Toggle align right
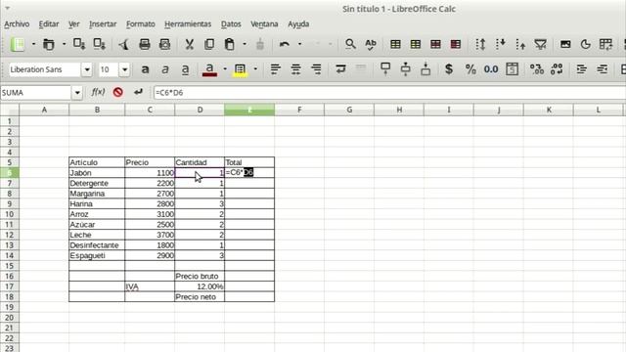This screenshot has width=626, height=352. (316, 69)
